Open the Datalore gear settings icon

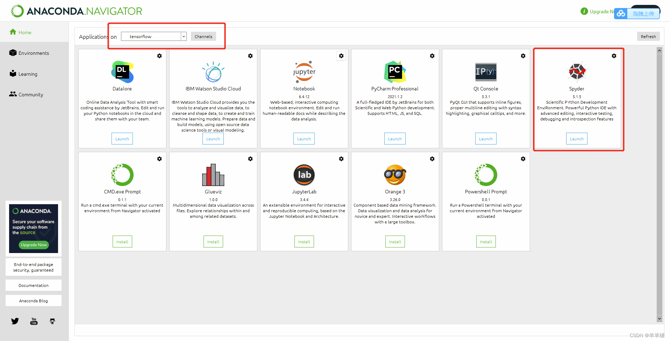159,56
